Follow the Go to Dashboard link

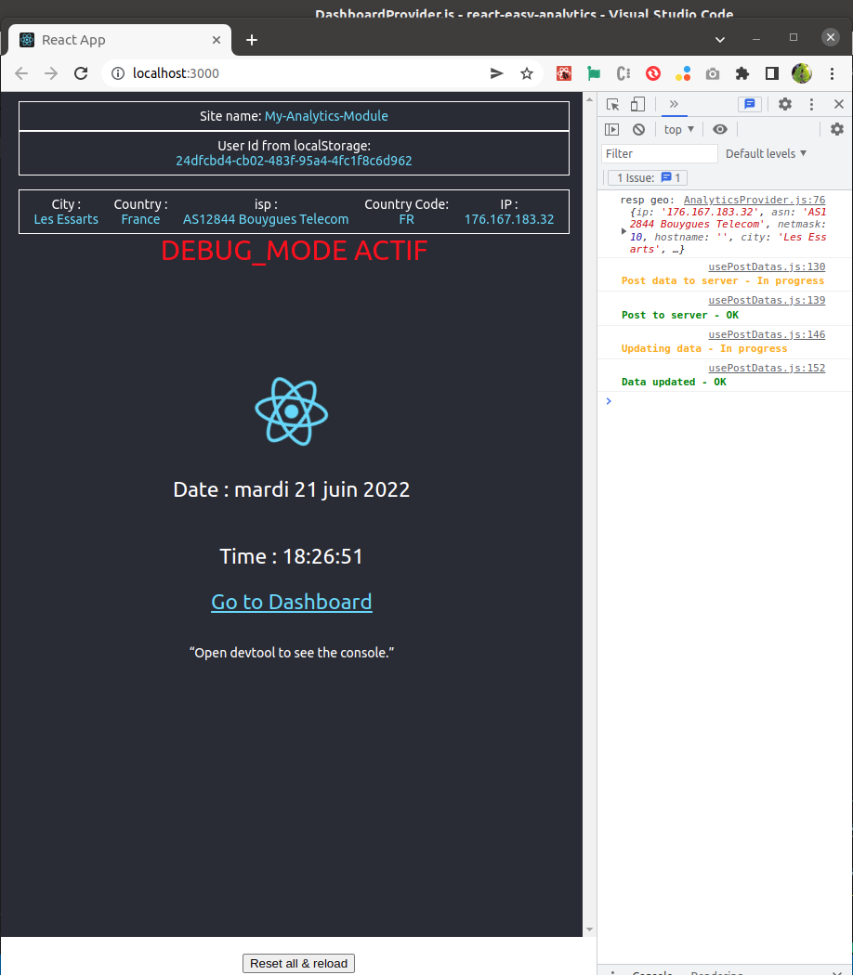click(292, 602)
